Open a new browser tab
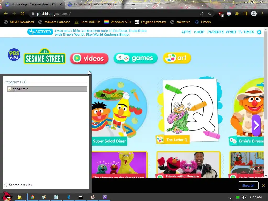This screenshot has width=268, height=201. pos(133,4)
